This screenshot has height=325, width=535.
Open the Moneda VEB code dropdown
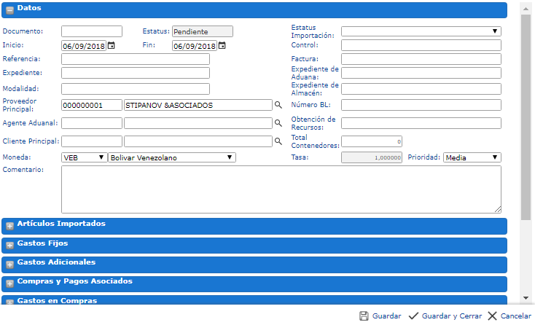[x=84, y=157]
